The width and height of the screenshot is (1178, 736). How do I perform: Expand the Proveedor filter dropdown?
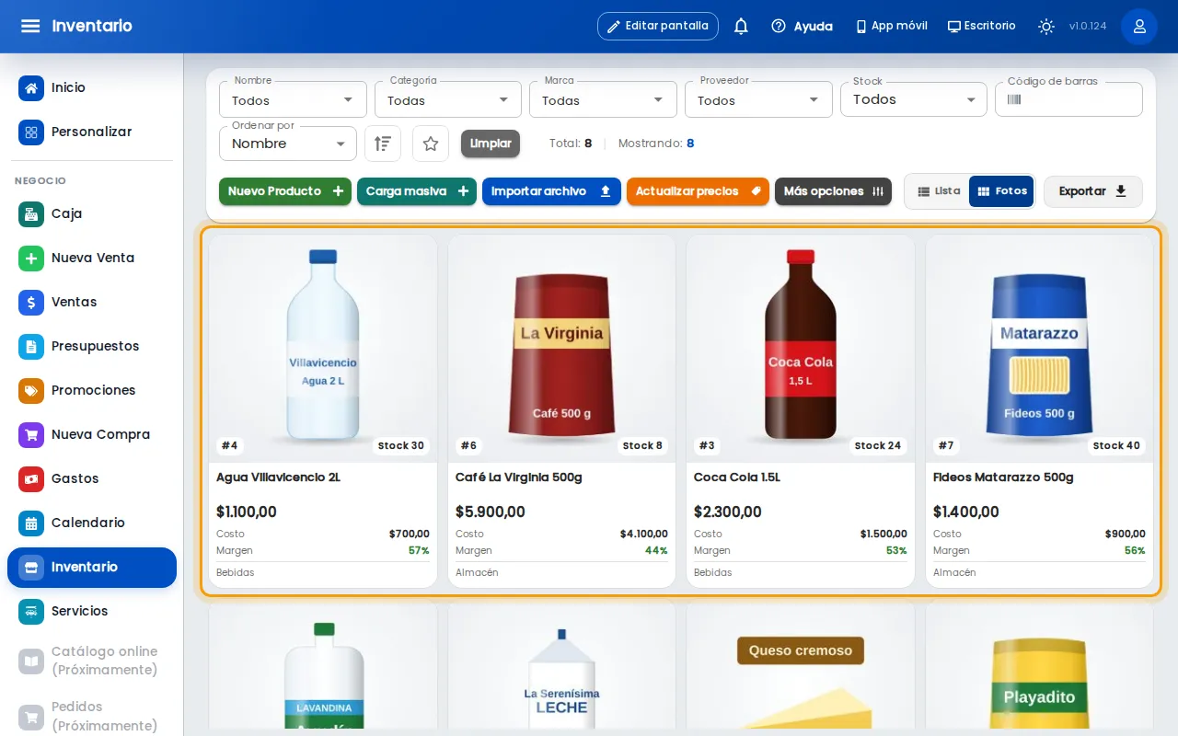(758, 99)
